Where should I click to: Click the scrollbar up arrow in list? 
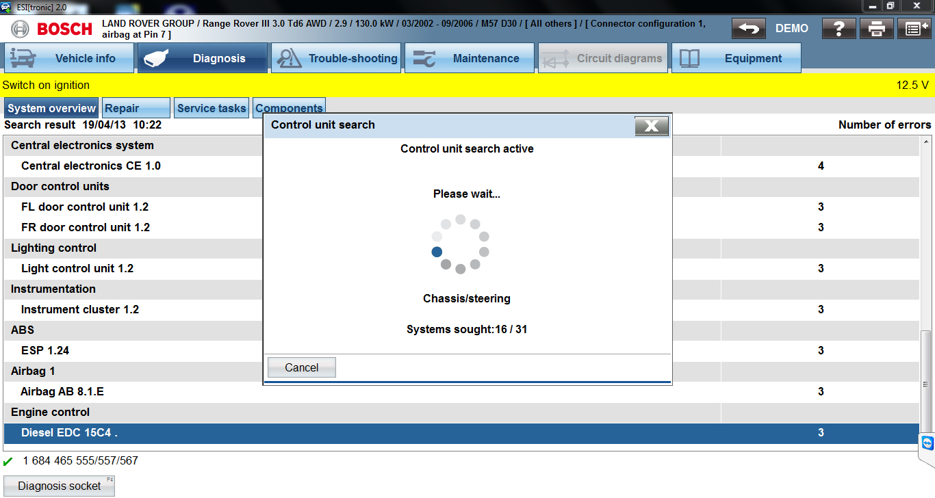pos(926,142)
